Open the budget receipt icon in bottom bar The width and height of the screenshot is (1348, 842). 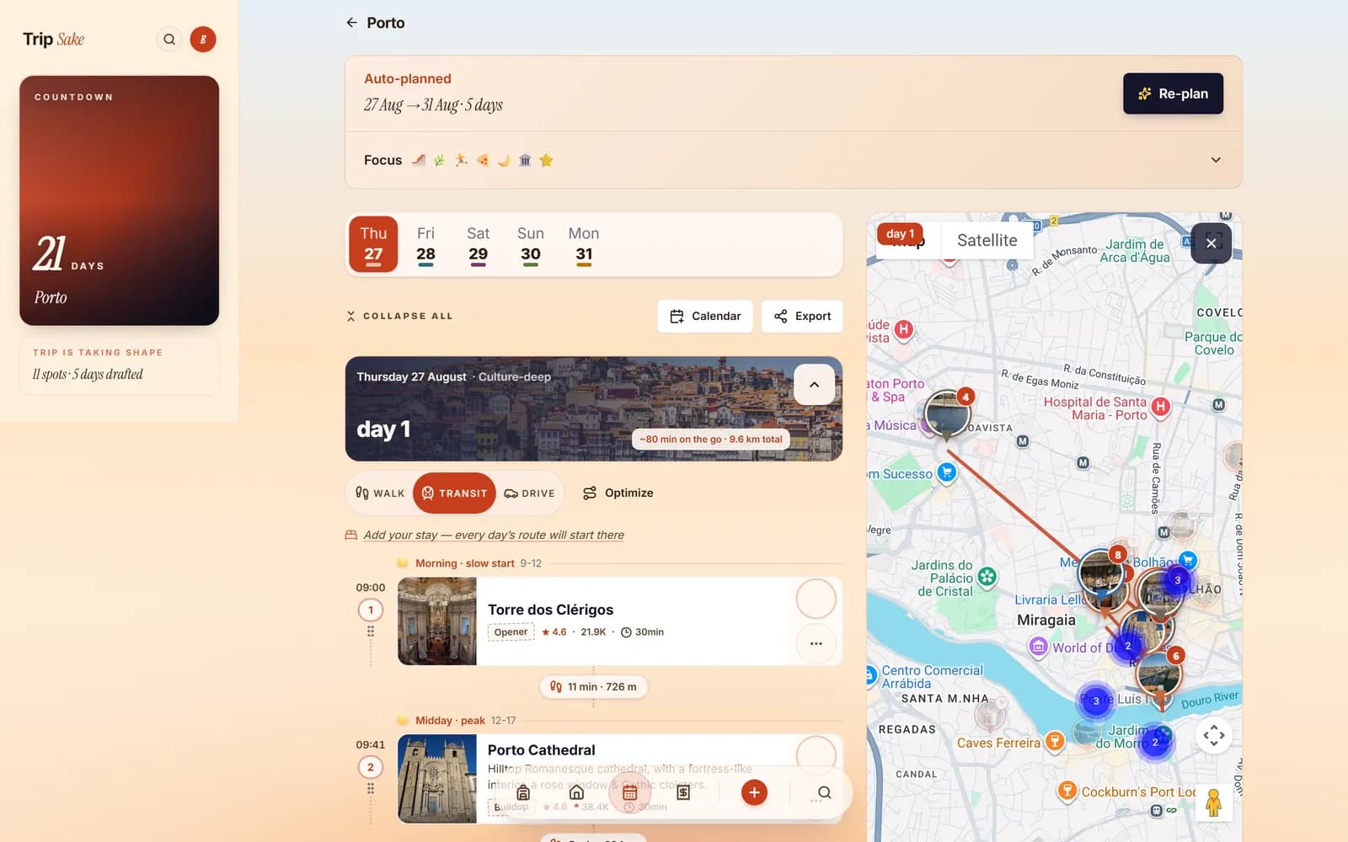click(x=683, y=792)
